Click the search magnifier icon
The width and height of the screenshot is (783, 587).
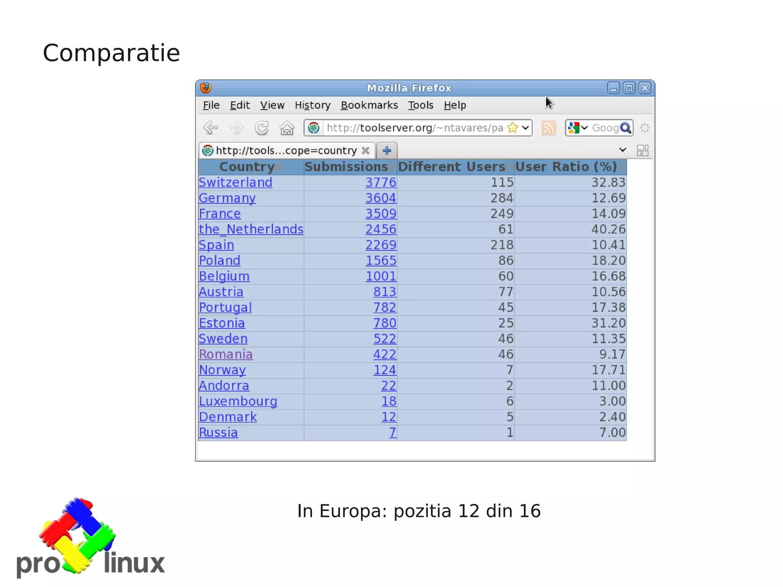[625, 128]
